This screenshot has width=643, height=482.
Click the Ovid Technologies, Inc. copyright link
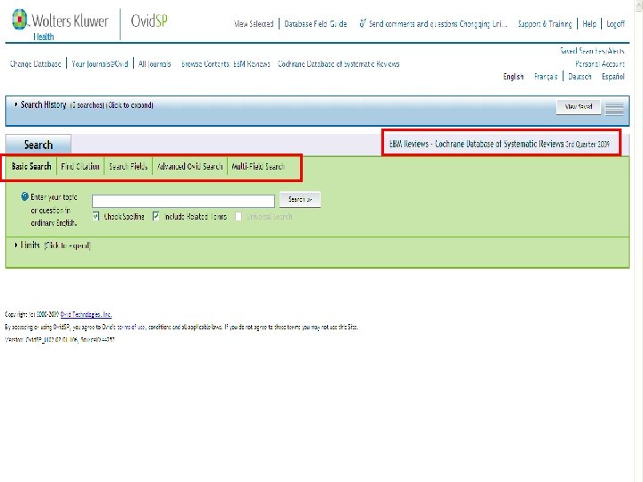click(86, 314)
